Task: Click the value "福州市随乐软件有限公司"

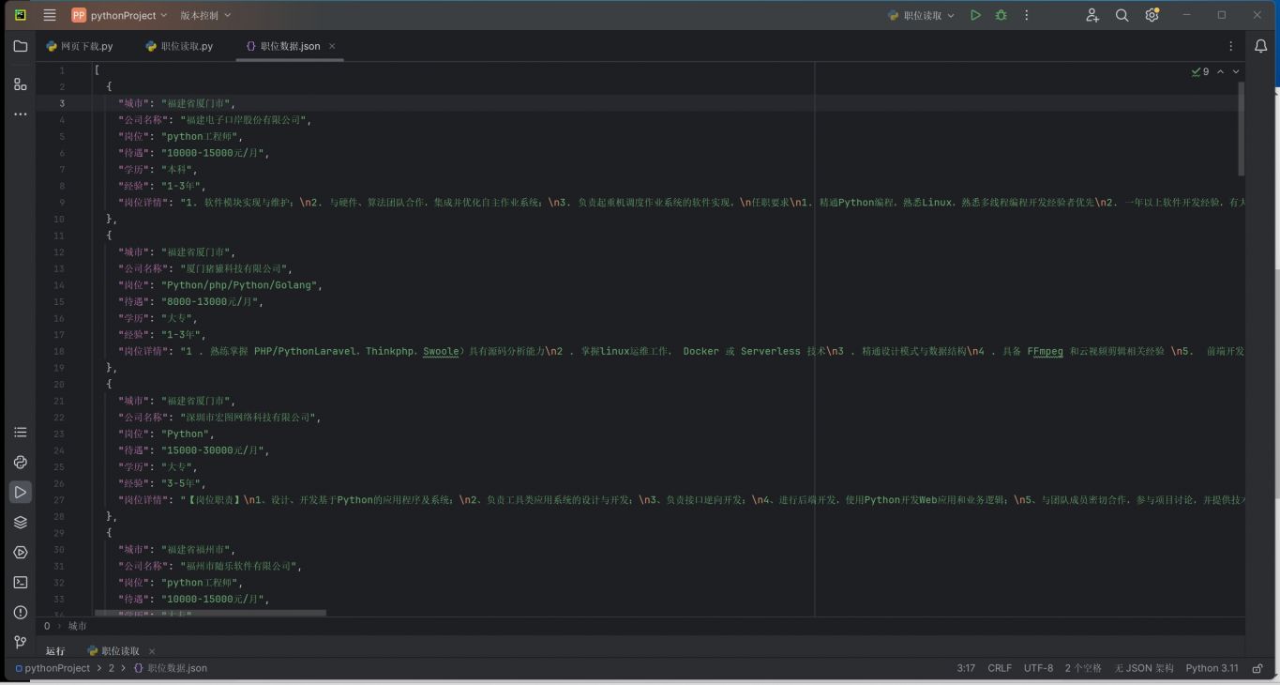Action: pyautogui.click(x=238, y=566)
